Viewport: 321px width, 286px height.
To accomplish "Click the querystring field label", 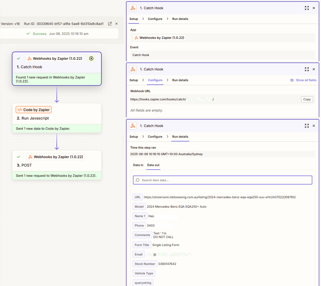I will click(x=143, y=283).
